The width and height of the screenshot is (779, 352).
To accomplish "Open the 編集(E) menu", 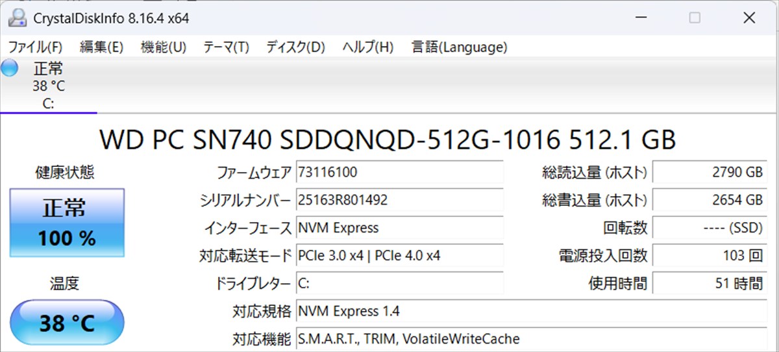I will click(101, 47).
